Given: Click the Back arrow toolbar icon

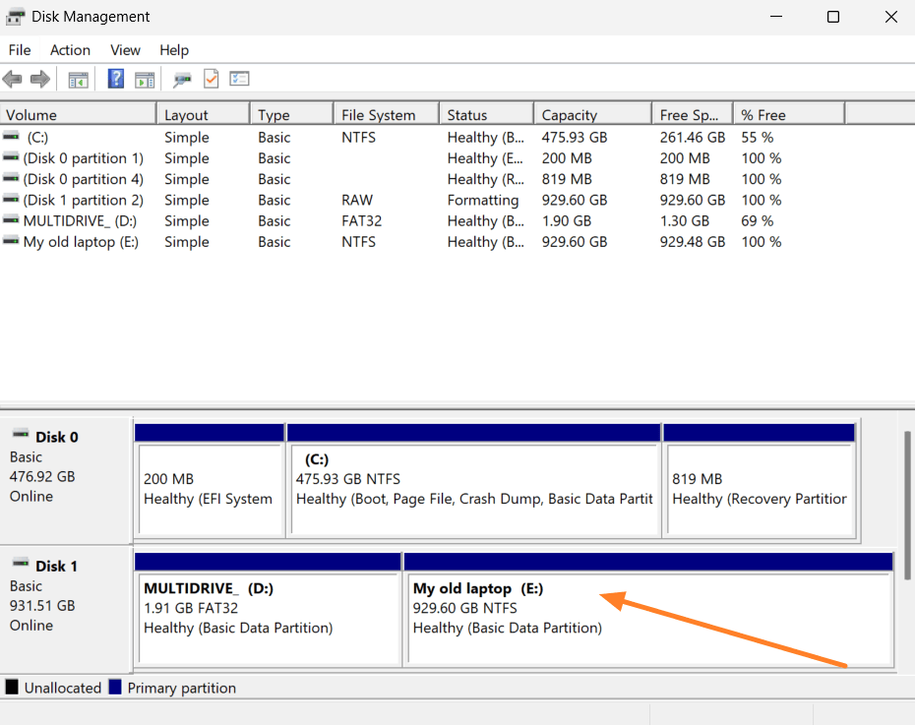Looking at the screenshot, I should [x=12, y=79].
